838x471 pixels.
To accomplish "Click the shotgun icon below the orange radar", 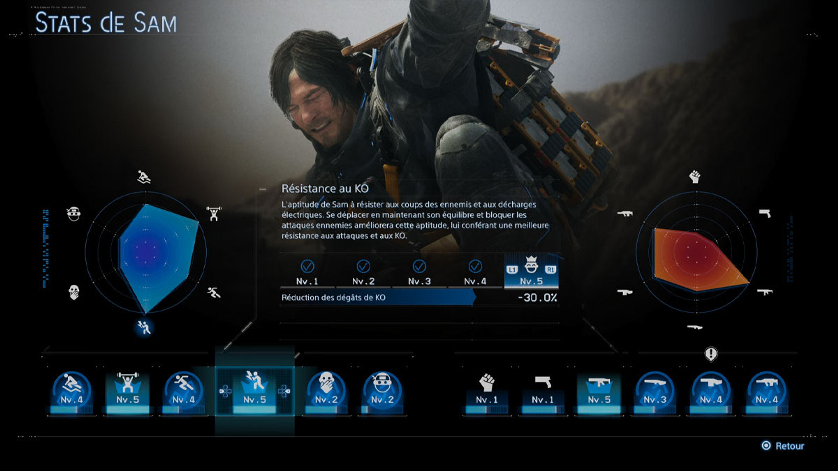I will [x=695, y=327].
